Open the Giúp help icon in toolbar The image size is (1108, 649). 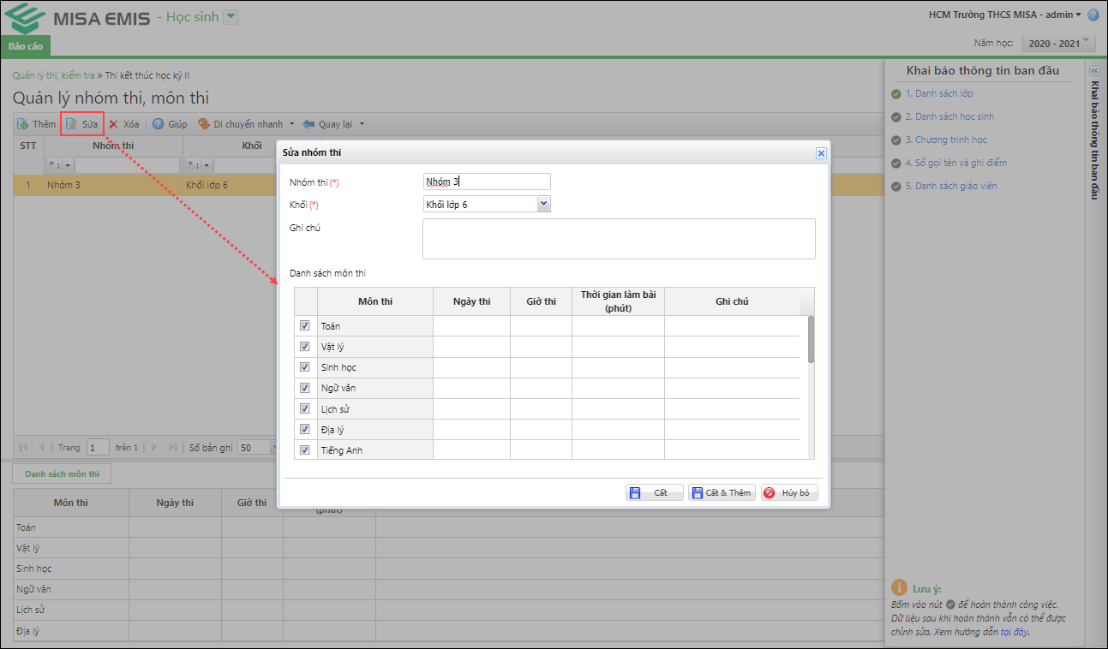pos(159,124)
